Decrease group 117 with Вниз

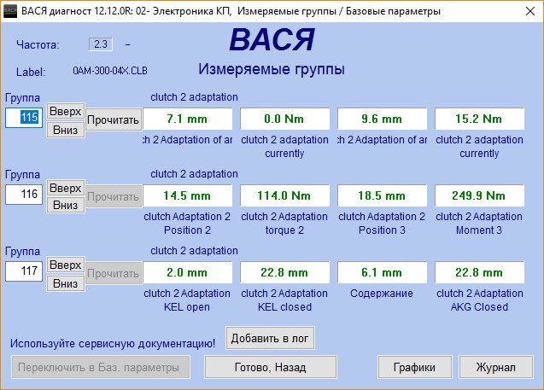(x=66, y=282)
